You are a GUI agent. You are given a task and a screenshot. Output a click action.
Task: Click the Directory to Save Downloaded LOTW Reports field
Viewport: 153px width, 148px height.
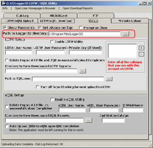[41, 71]
